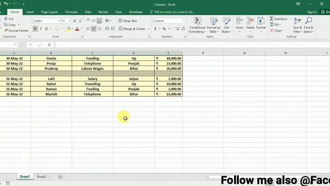Open the View ribbon tab
Viewport: 330px width, 186px height.
118,12
